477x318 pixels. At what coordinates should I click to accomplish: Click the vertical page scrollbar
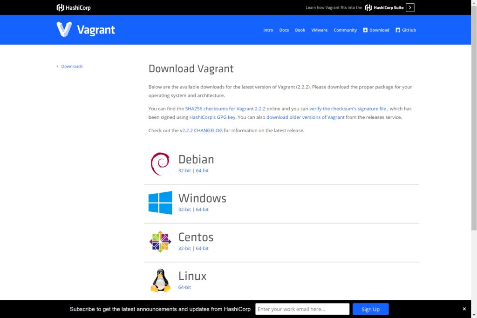click(x=474, y=119)
